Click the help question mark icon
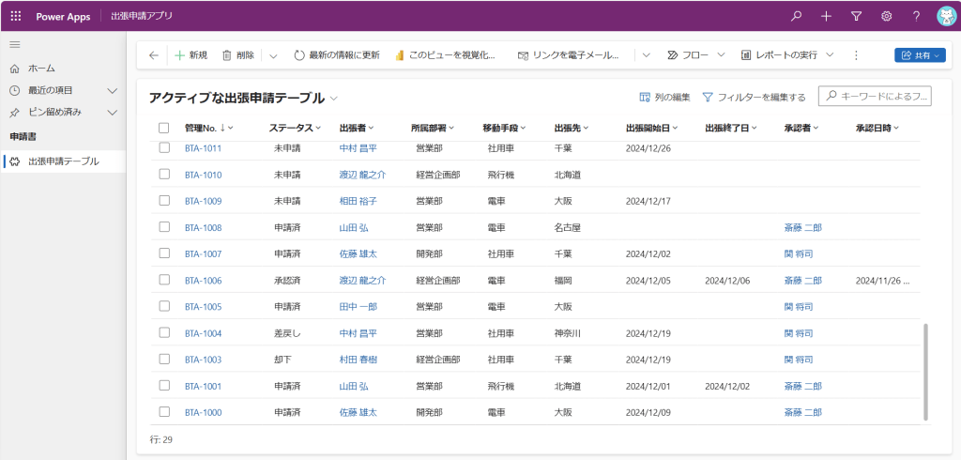The image size is (961, 460). pyautogui.click(x=916, y=16)
